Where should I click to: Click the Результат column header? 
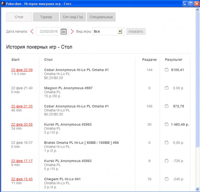click(174, 60)
